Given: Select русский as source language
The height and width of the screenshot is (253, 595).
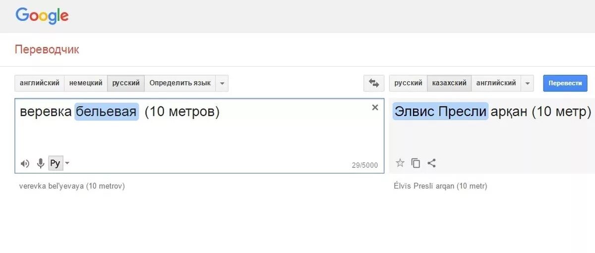Looking at the screenshot, I should 126,83.
